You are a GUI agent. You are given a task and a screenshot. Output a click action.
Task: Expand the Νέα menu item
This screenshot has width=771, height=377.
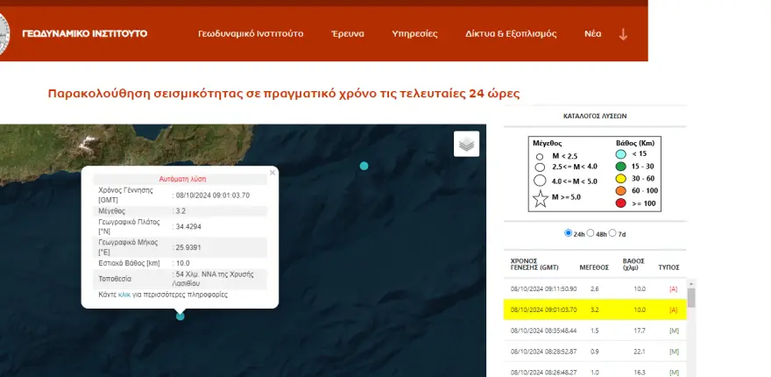(x=593, y=34)
